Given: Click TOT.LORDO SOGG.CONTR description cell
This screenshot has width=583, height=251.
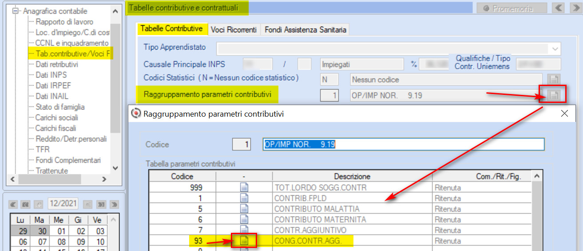Looking at the screenshot, I should (352, 188).
